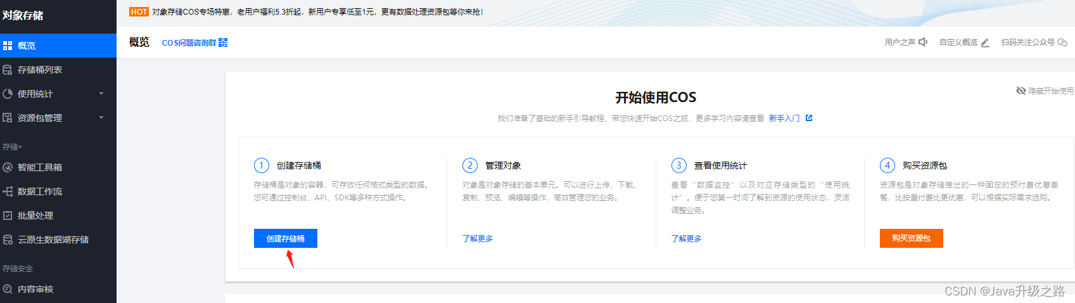Click the external link icon after 新手入门
The image size is (1075, 303).
coord(809,118)
